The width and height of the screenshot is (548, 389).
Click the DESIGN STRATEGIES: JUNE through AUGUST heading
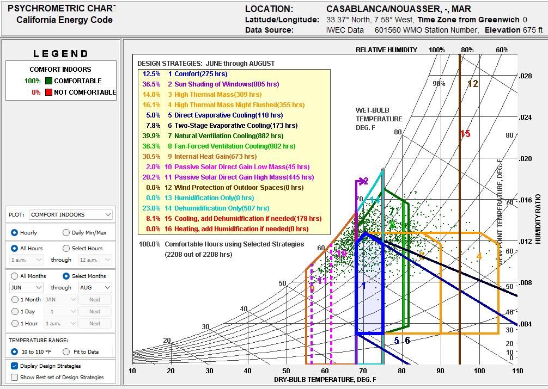click(x=206, y=64)
